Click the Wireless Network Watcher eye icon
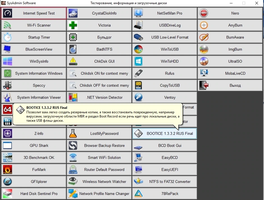Screen dimensions: 264x200 [73, 182]
